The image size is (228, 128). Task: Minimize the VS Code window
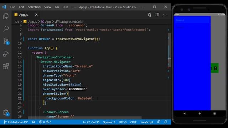coord(144,7)
